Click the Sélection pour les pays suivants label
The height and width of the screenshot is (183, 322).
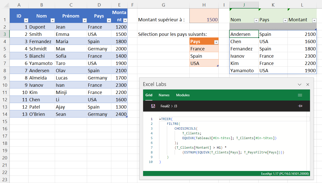click(x=173, y=34)
